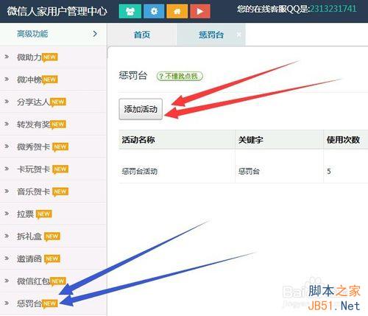Click the QQ number 2313231741
Viewport: 368px width, 316px height.
click(333, 9)
